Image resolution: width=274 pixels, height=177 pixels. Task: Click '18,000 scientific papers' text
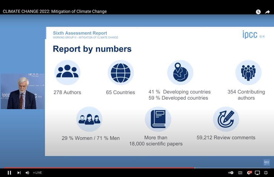coord(156,144)
